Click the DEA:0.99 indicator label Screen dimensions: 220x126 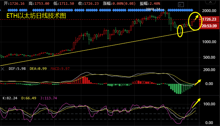(38, 69)
